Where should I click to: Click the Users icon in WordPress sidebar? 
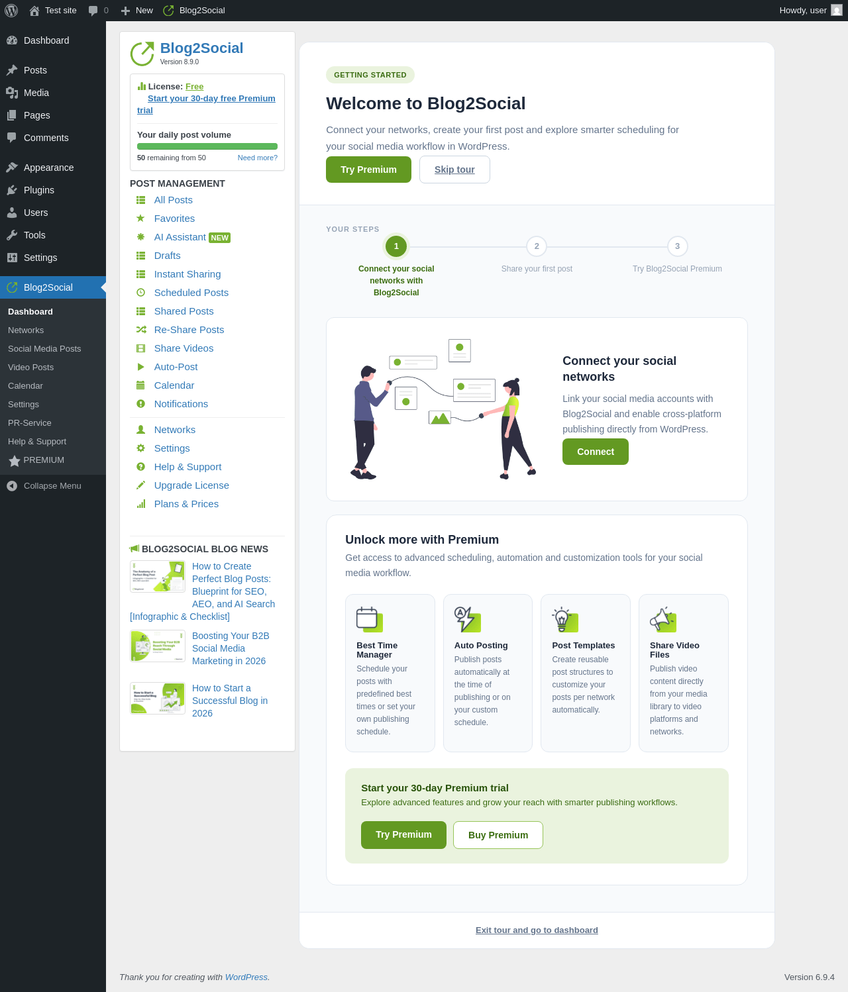12,213
